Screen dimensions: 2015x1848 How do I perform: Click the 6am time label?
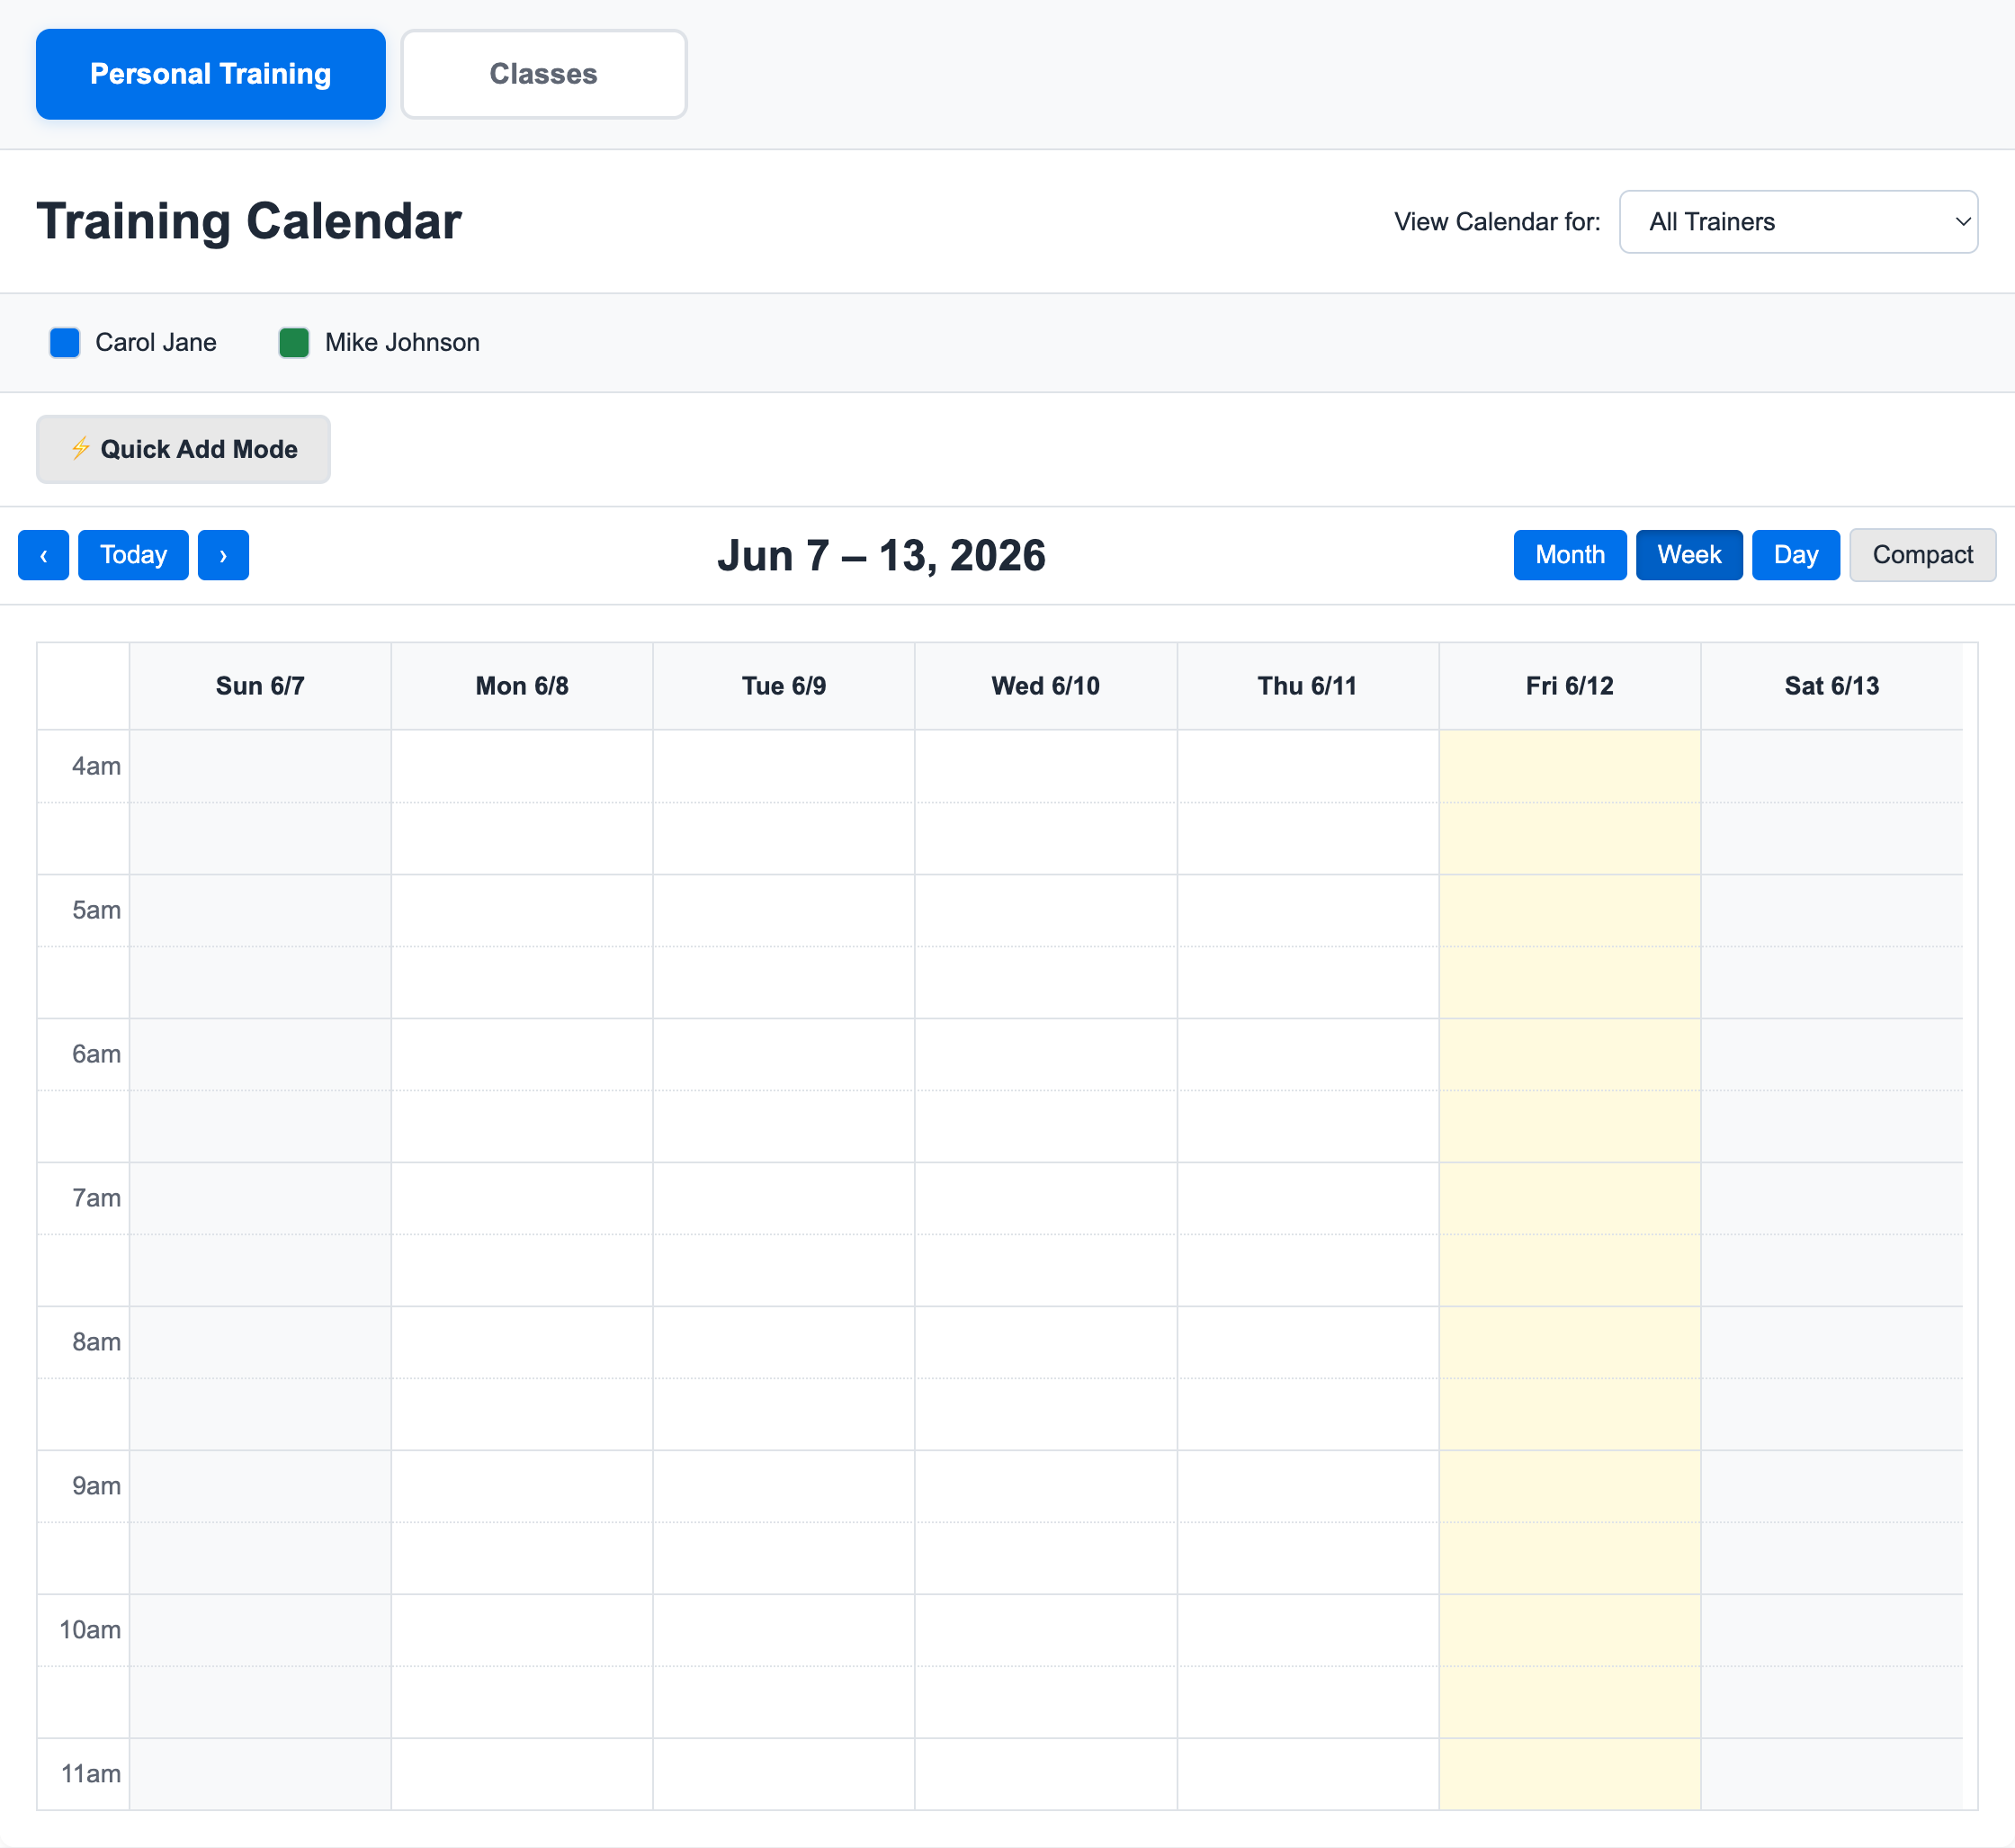[96, 1054]
